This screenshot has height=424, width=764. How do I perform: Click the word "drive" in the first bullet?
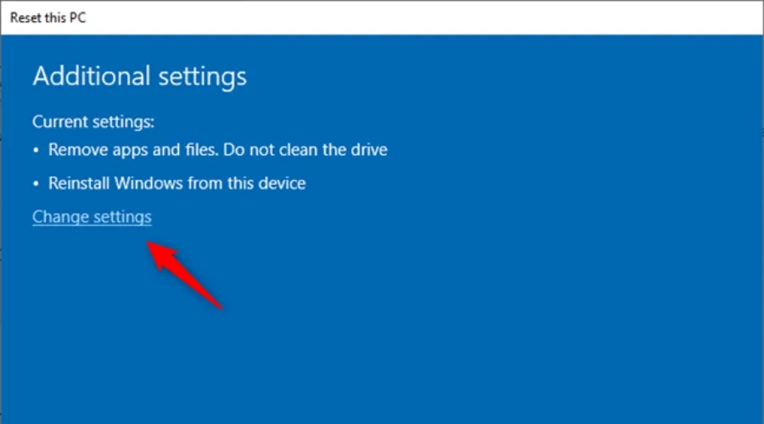point(369,150)
